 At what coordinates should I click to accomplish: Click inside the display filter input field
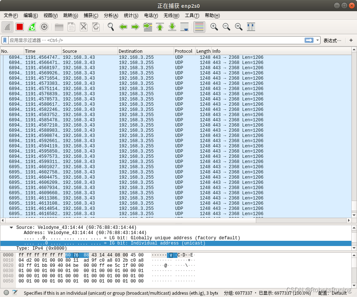click(x=149, y=40)
